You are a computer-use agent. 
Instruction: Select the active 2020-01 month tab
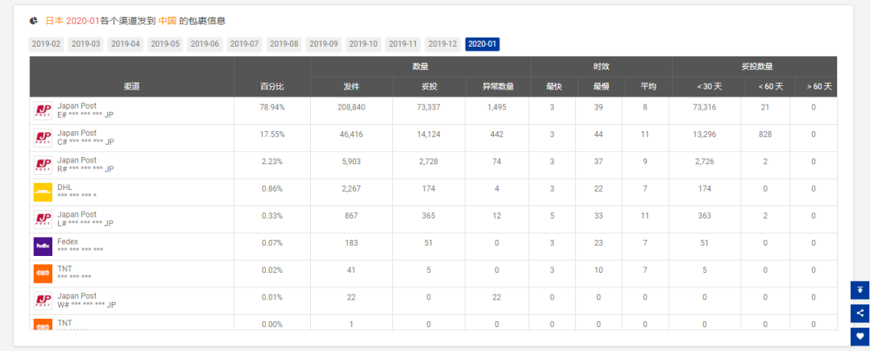click(x=482, y=44)
